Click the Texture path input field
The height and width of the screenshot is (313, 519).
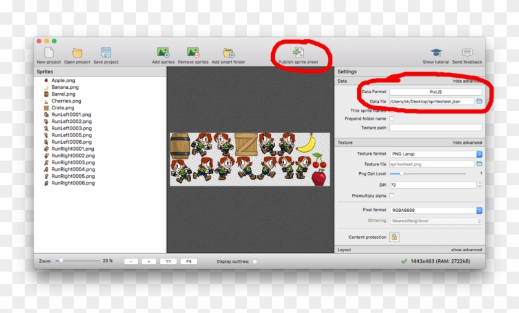point(436,128)
